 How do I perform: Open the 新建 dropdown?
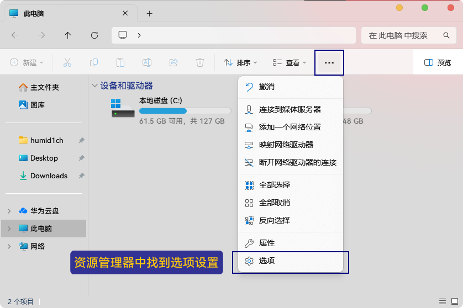tap(27, 62)
